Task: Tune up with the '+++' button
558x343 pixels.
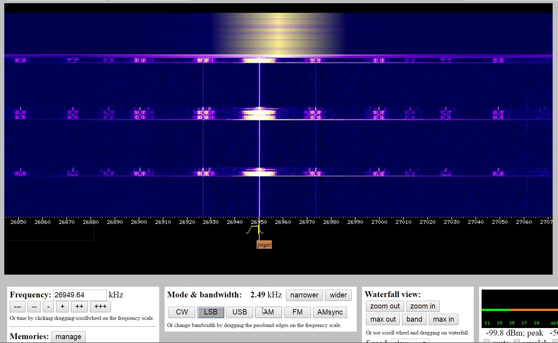Action: click(x=100, y=307)
